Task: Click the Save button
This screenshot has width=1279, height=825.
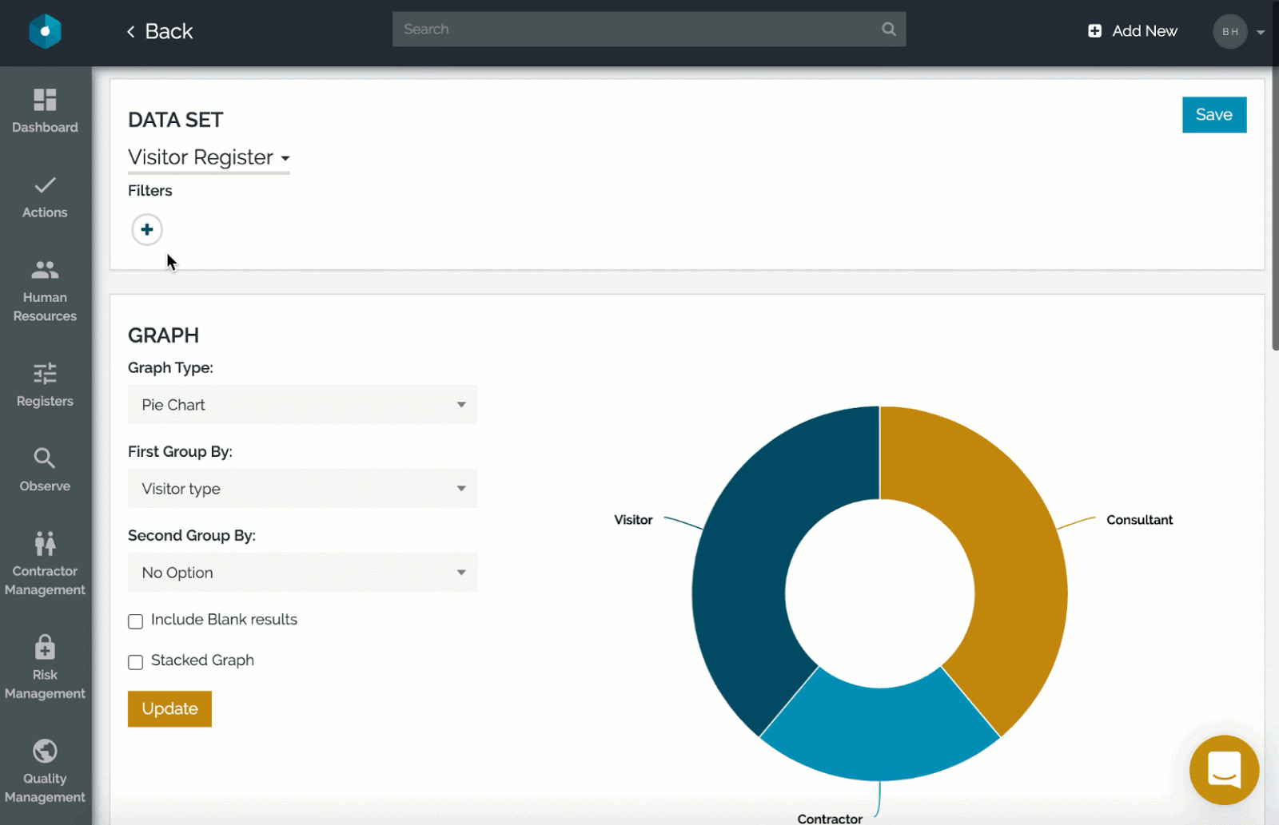Action: coord(1213,115)
